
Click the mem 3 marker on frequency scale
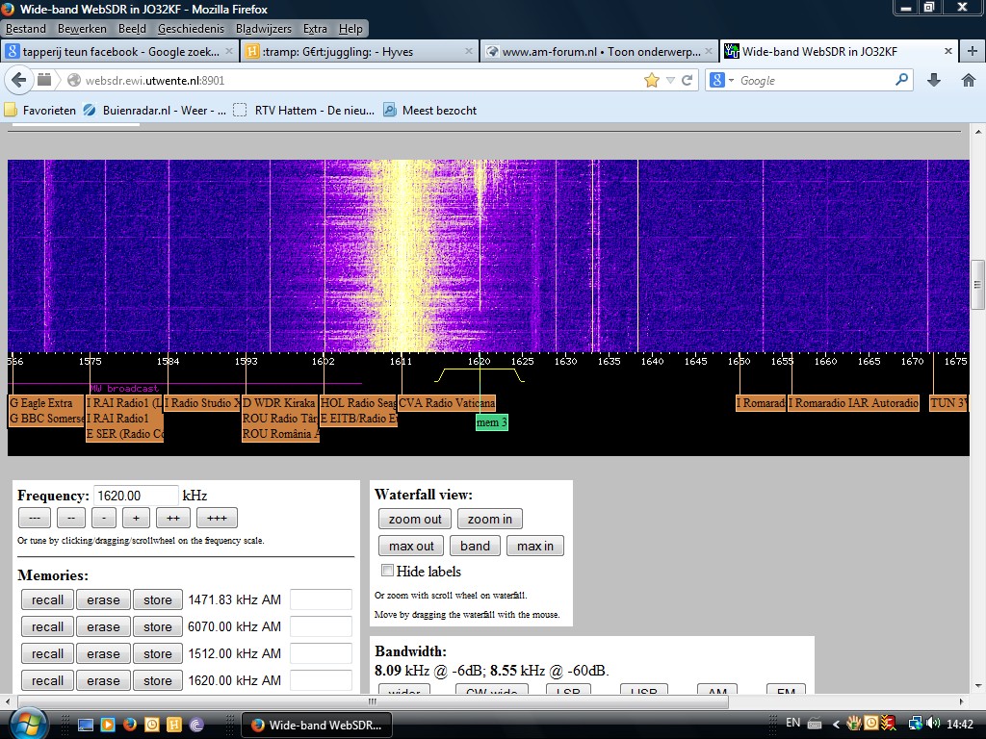tap(491, 422)
